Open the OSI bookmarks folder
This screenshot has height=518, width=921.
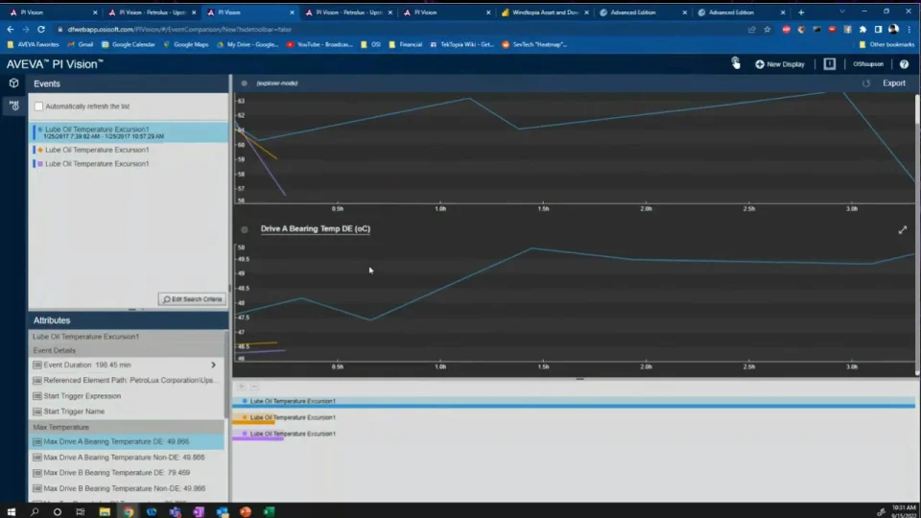click(370, 44)
